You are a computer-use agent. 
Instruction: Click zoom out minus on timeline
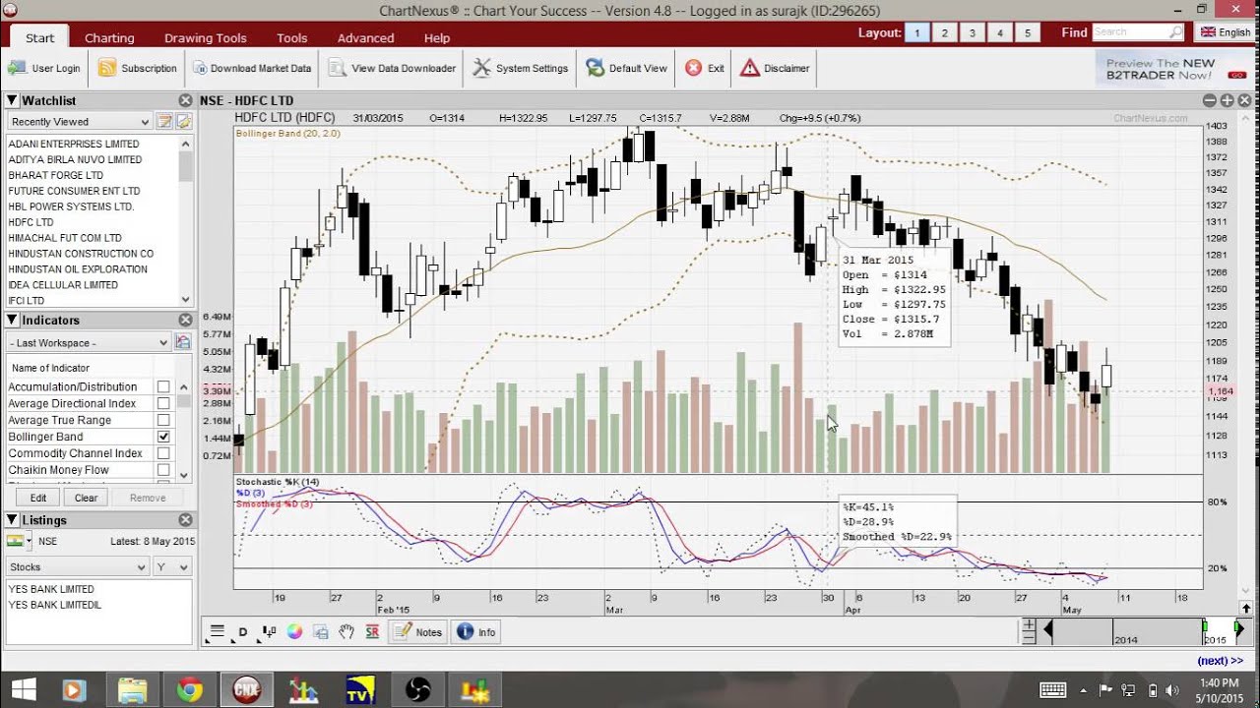[1029, 638]
